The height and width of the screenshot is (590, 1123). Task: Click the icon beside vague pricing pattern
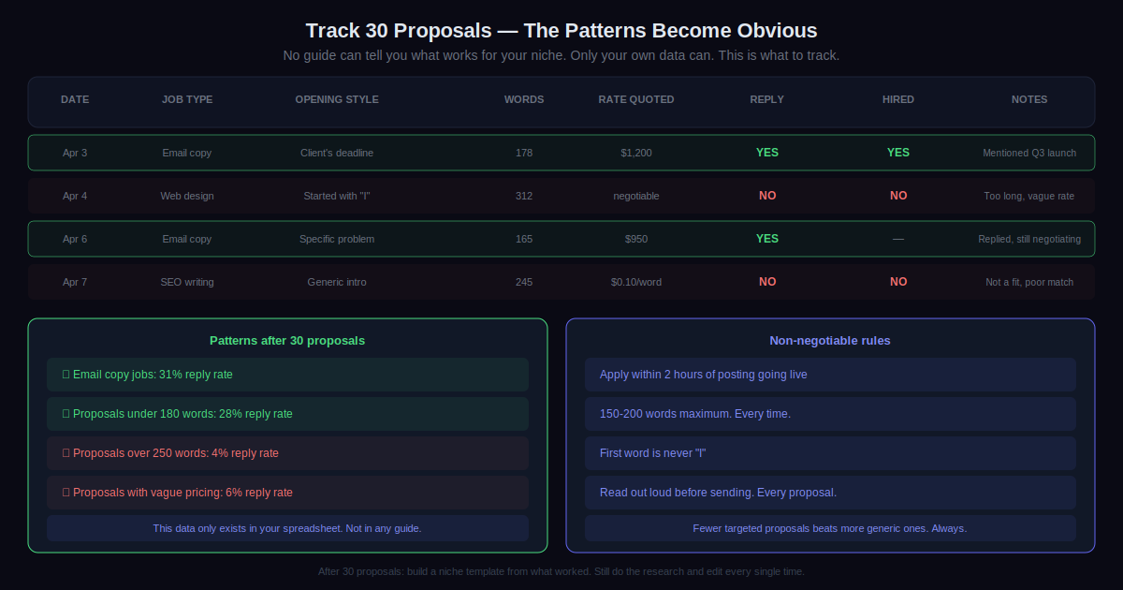click(x=66, y=493)
